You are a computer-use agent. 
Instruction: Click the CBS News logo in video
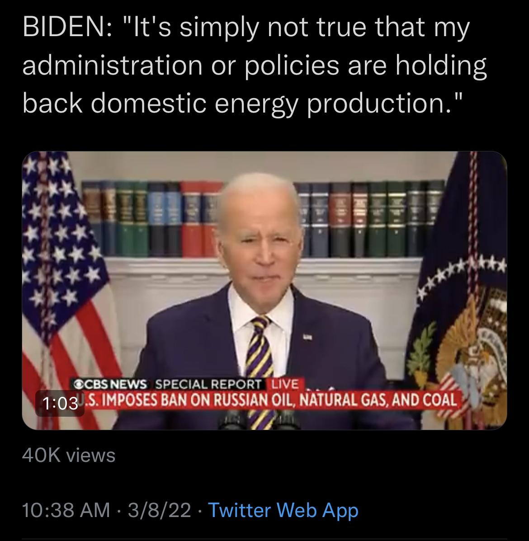(109, 384)
